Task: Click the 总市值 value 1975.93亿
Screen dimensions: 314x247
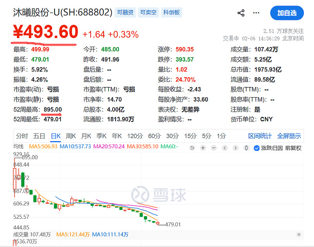Action: pos(268,70)
